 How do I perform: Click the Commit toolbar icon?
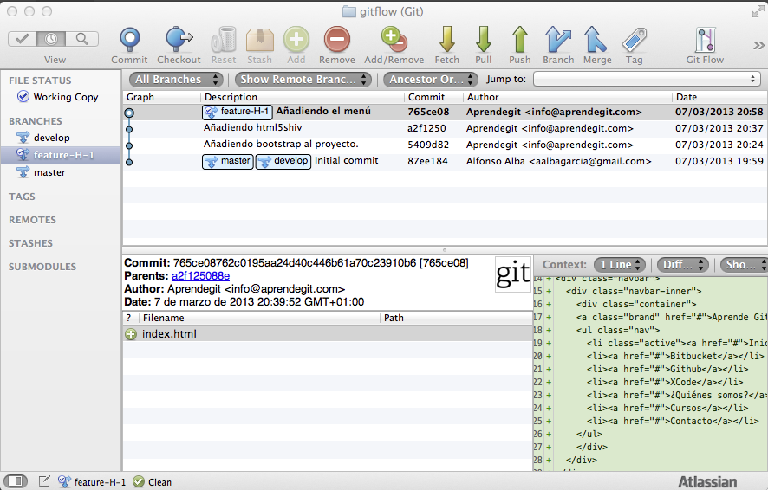[129, 40]
